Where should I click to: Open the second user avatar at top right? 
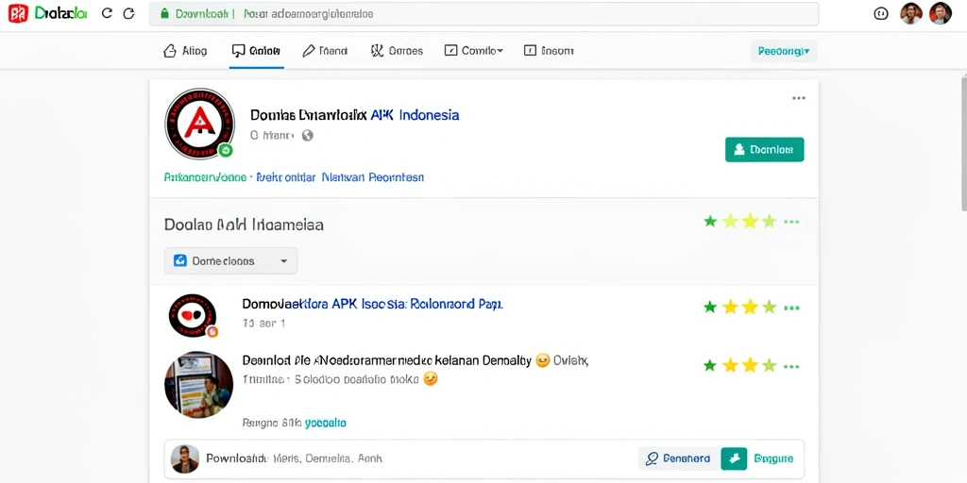[x=941, y=13]
